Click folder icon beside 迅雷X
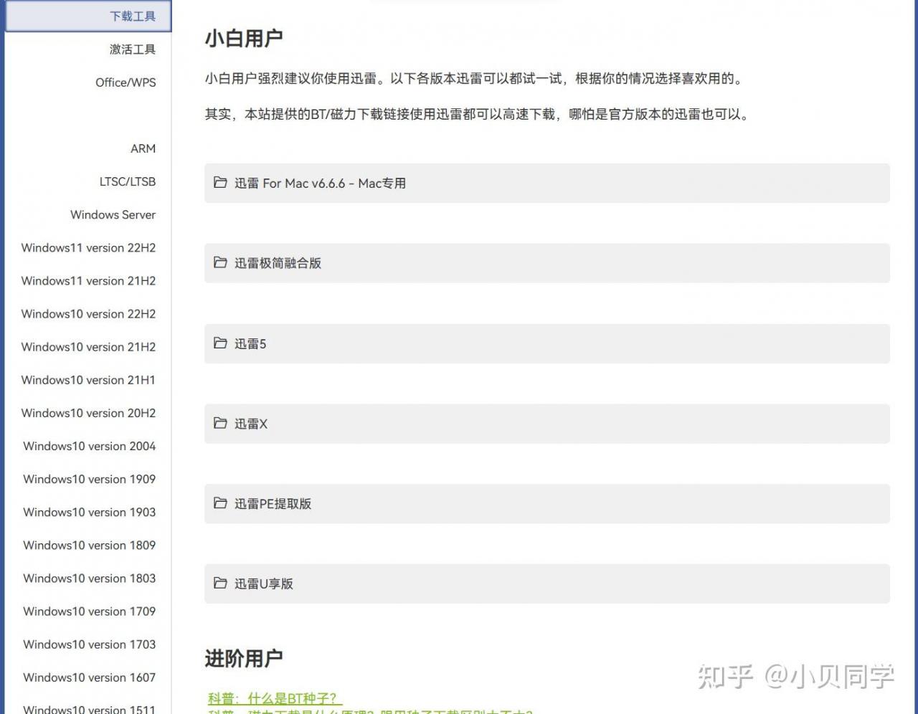918x714 pixels. point(220,423)
